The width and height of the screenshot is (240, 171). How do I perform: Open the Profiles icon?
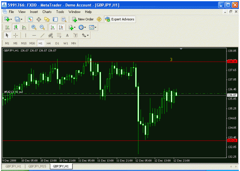tap(17, 20)
